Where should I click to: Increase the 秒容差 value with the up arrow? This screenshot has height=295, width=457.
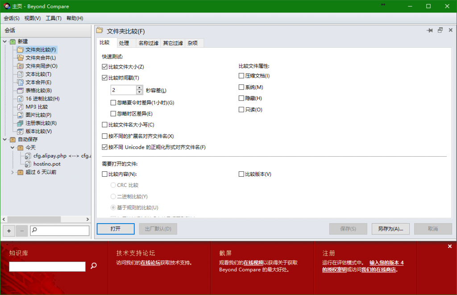[139, 88]
